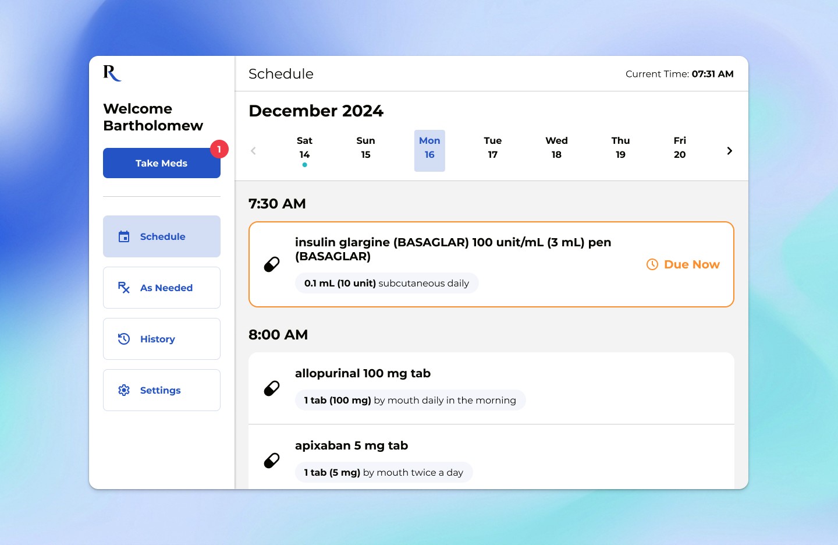Click pill icon next to apixaban
Image resolution: width=838 pixels, height=545 pixels.
[272, 461]
